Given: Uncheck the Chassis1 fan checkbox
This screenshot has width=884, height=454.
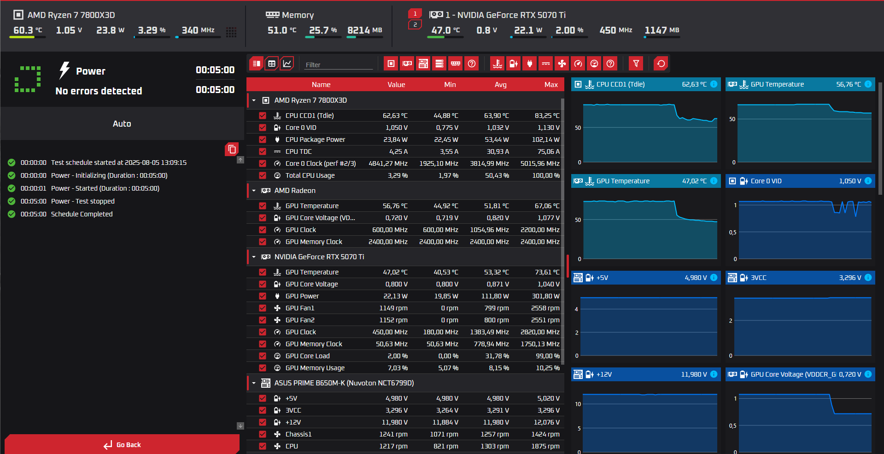Looking at the screenshot, I should (263, 434).
